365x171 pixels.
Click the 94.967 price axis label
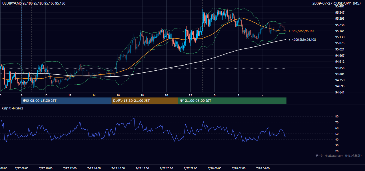[340, 56]
